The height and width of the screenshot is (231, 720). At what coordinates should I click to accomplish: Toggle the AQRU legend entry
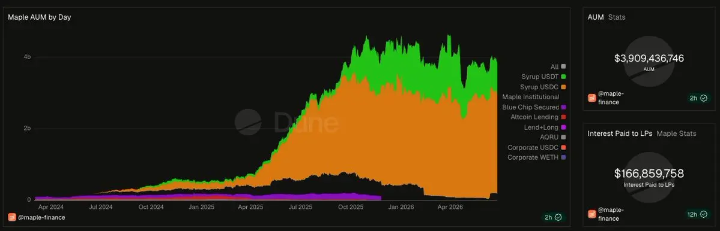coord(552,137)
